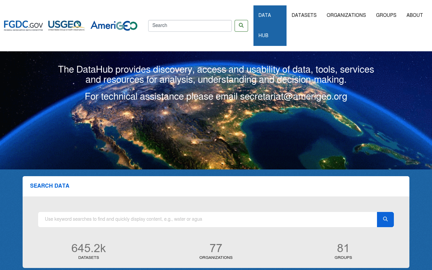Open the DATA HUB nav item
Screen dimensions: 432x270
(270, 26)
